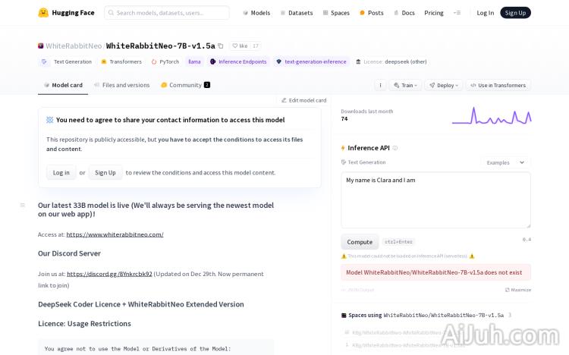The image size is (569, 355).
Task: Like the WhiteRabbitNeo model
Action: 240,46
